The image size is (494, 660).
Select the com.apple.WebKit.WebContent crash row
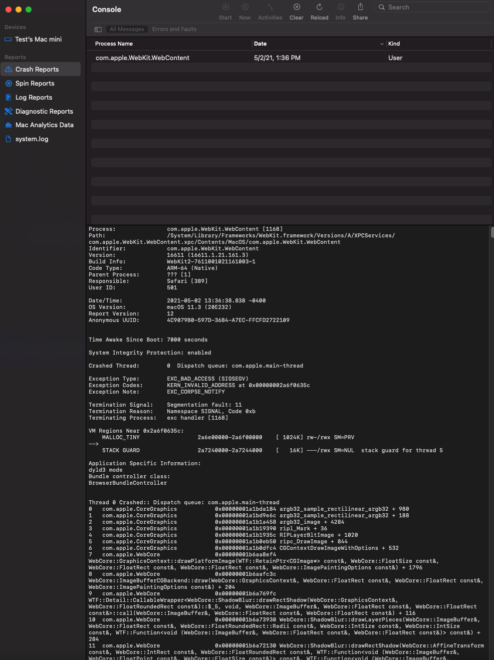[291, 58]
